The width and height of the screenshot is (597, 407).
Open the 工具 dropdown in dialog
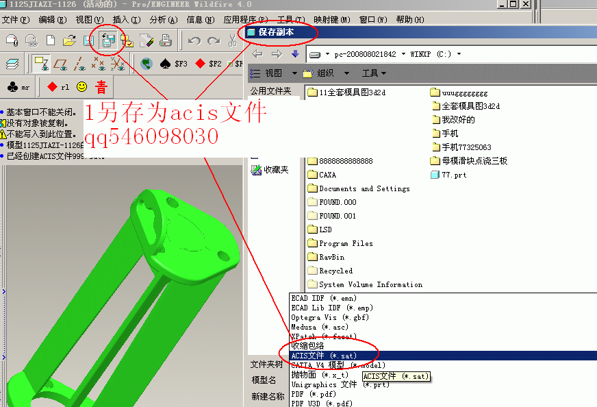[374, 73]
